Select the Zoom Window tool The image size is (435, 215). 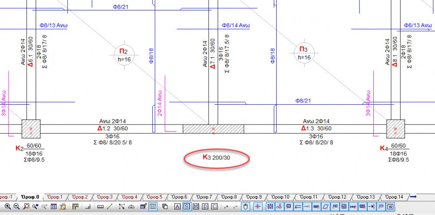[x=26, y=206]
